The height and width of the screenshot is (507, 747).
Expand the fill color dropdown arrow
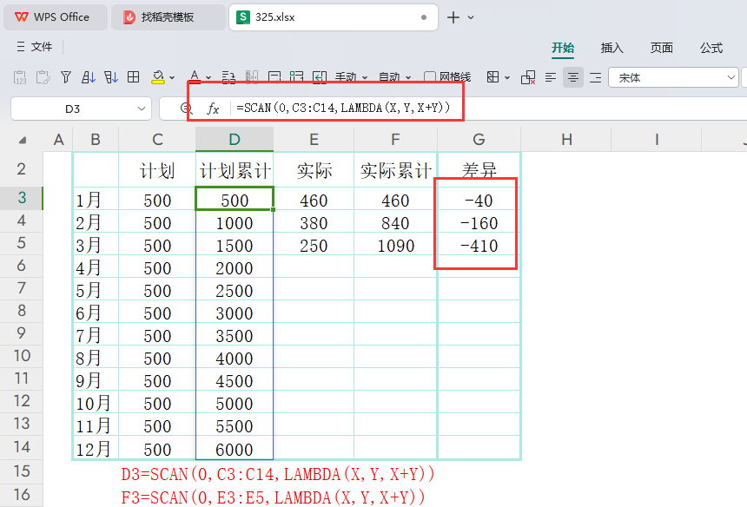[x=172, y=77]
